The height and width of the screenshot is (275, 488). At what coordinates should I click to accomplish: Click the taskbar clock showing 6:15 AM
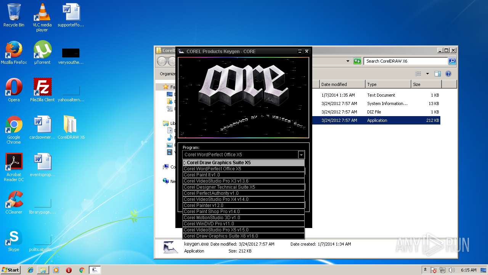point(468,270)
